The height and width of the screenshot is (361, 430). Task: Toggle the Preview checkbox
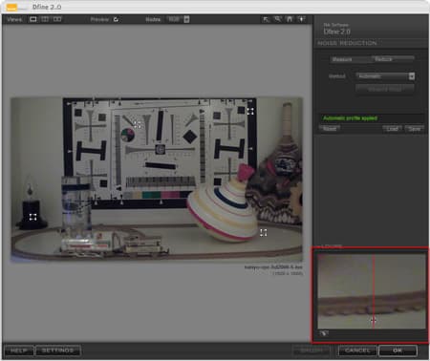[x=116, y=19]
